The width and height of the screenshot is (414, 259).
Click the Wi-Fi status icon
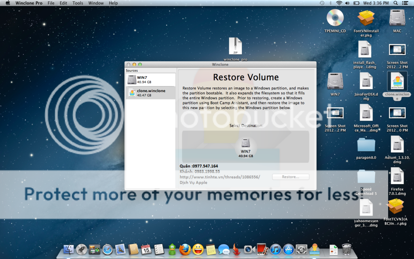pos(338,3)
